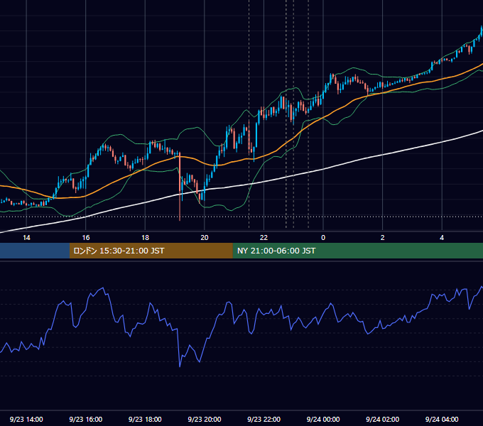Click the 9/23 16:00 time label
The height and width of the screenshot is (426, 483).
point(86,419)
